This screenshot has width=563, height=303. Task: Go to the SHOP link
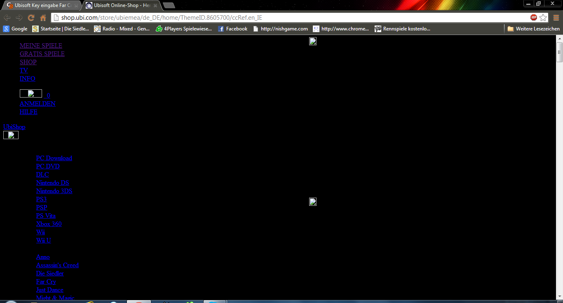coord(28,62)
